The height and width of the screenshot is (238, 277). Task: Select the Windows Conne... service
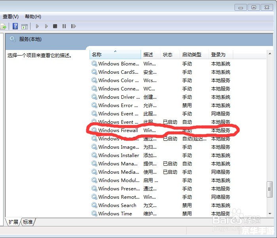pyautogui.click(x=161, y=88)
